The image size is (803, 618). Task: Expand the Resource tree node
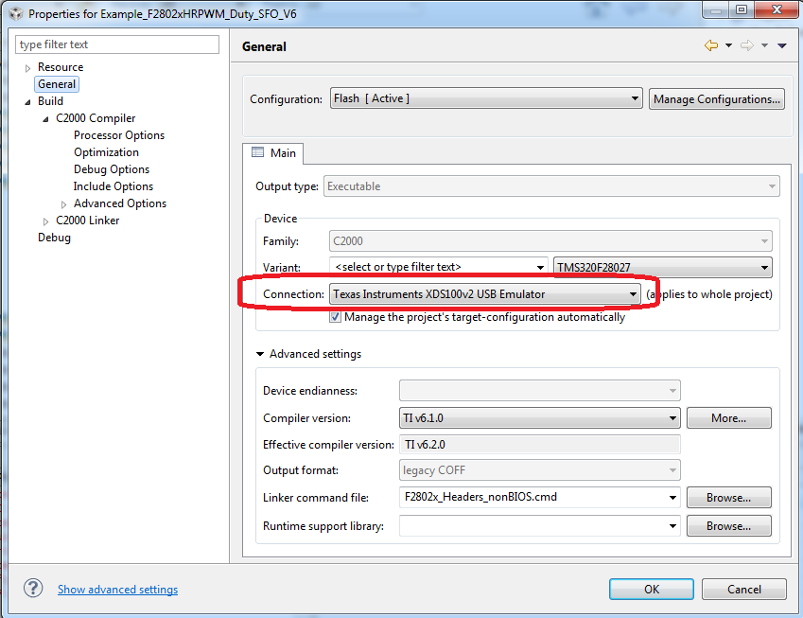(26, 67)
